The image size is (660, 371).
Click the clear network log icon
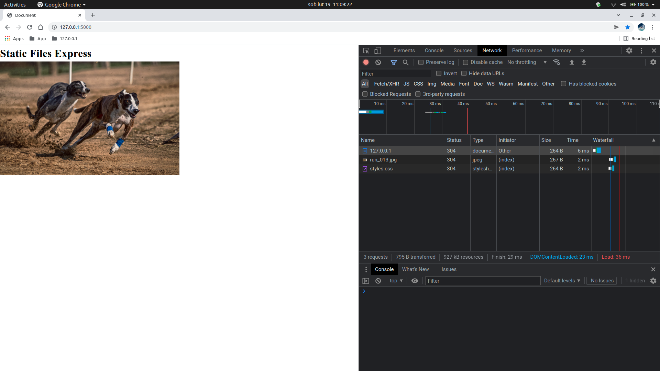[x=378, y=62]
